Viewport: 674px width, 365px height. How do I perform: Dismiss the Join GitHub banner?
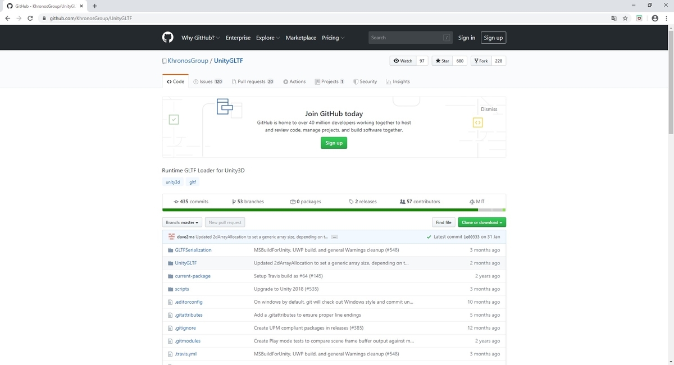[489, 109]
